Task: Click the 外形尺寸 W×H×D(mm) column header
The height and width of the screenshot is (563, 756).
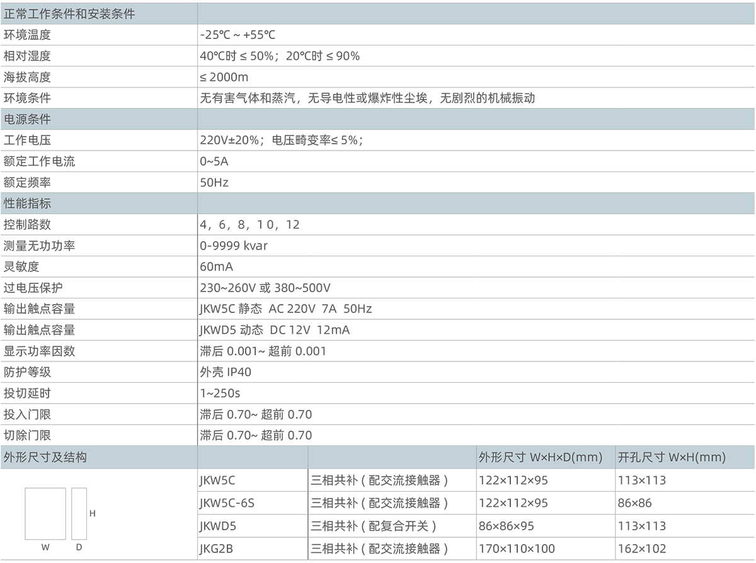Action: coord(540,457)
